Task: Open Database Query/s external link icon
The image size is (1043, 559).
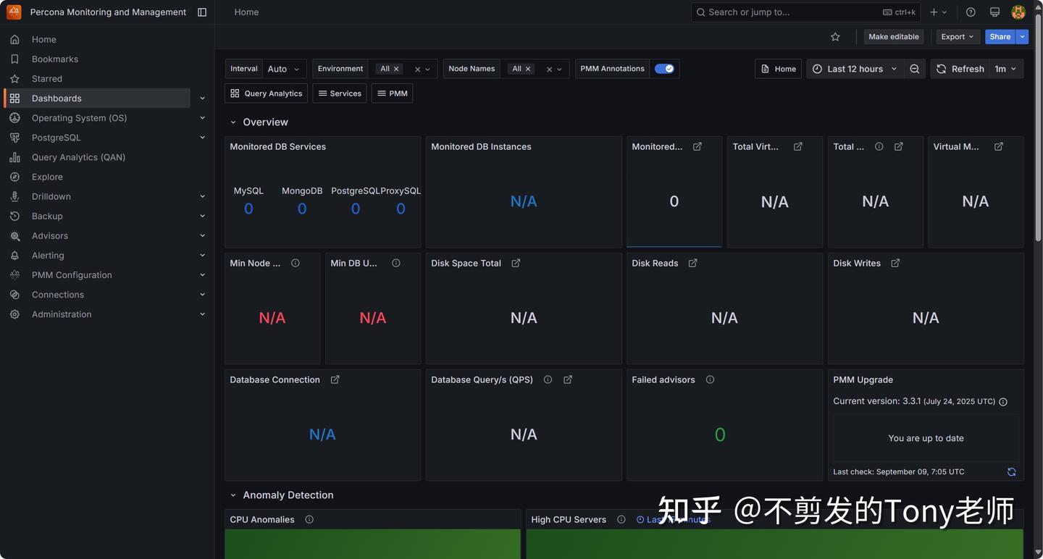Action: pyautogui.click(x=568, y=379)
